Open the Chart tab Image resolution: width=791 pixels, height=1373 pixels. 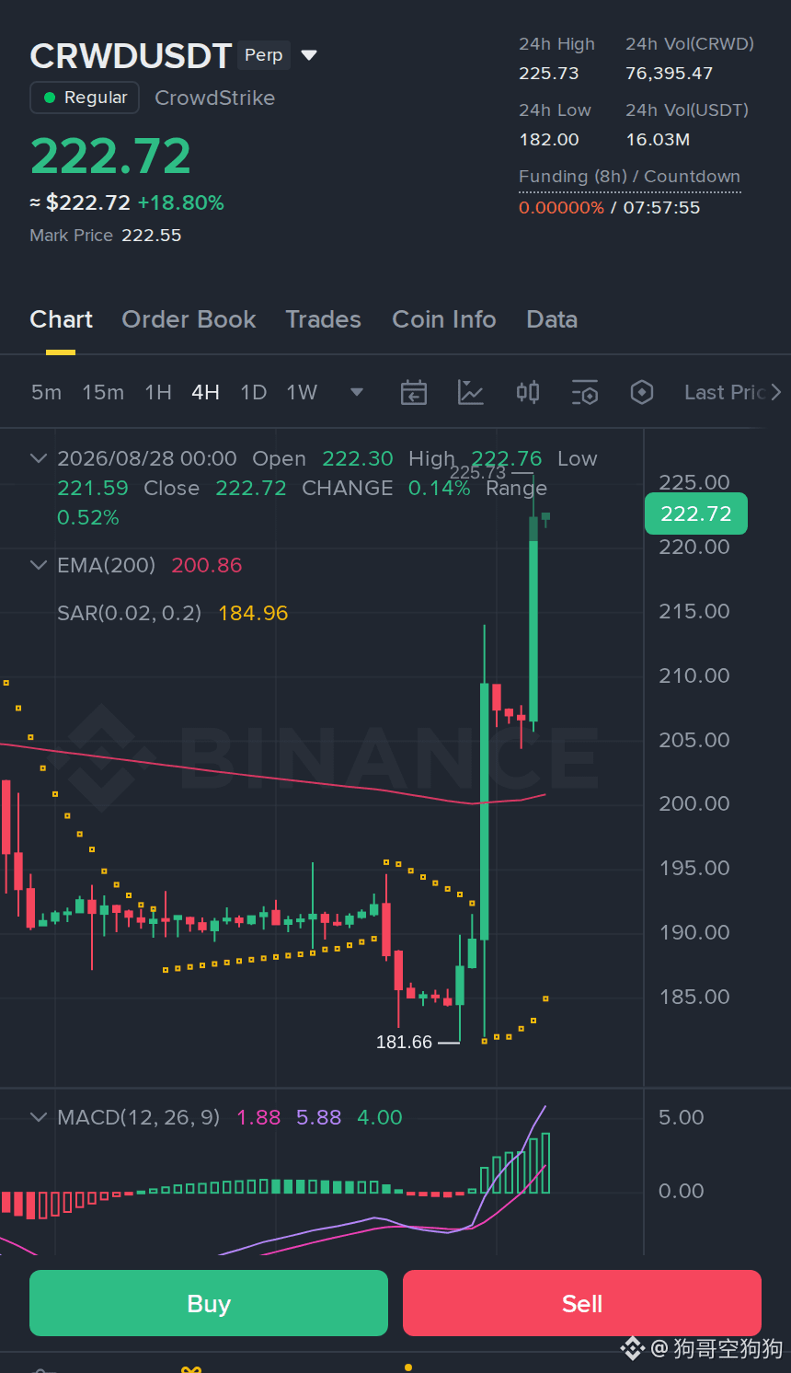point(61,319)
